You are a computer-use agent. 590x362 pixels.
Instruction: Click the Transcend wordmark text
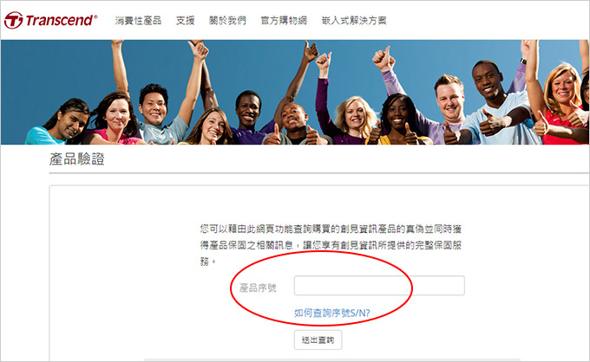tap(62, 20)
